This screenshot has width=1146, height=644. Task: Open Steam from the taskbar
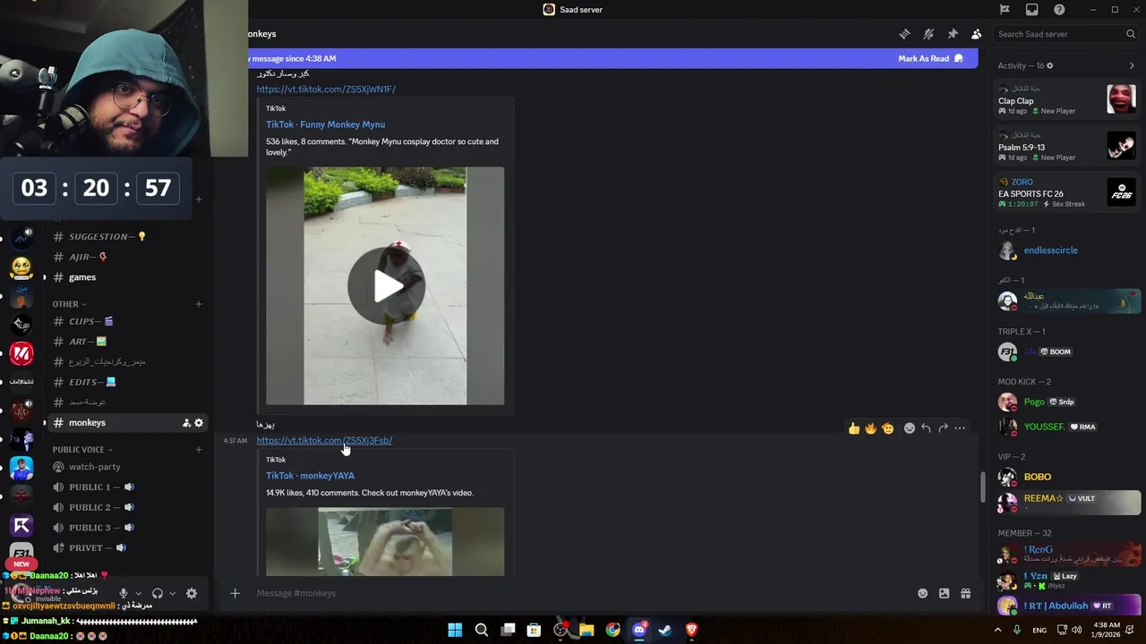(x=665, y=630)
